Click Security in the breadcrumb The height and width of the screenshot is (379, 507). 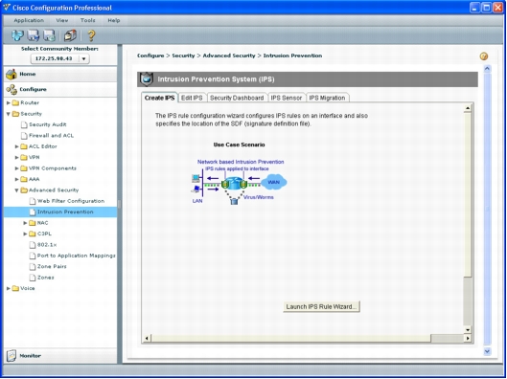click(x=183, y=56)
